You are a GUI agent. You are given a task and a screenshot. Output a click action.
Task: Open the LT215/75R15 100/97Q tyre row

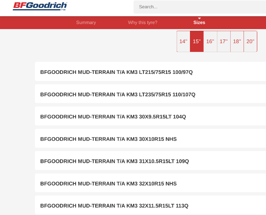coord(150,71)
